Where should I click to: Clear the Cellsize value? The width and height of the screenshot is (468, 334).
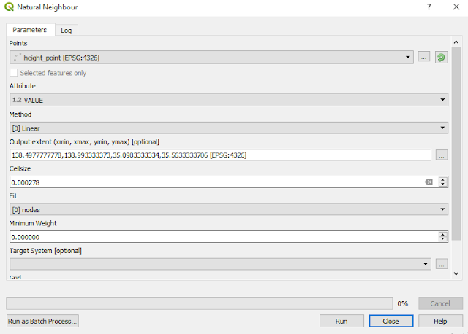[429, 182]
